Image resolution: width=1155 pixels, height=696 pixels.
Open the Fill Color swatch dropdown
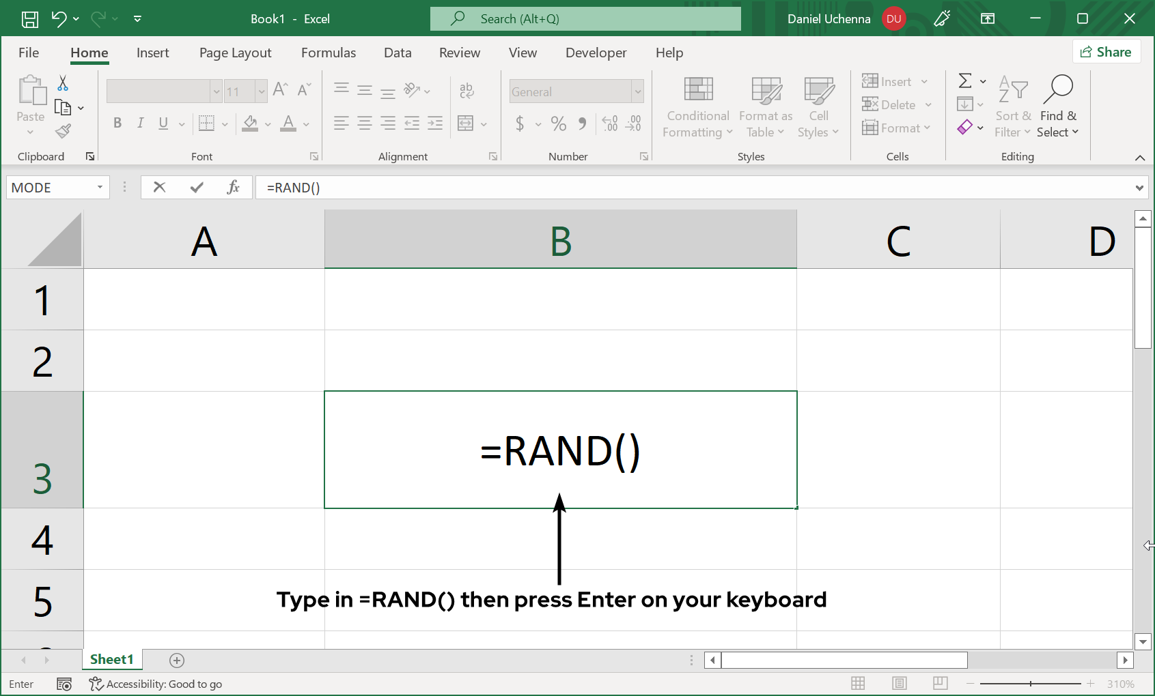[x=268, y=124]
